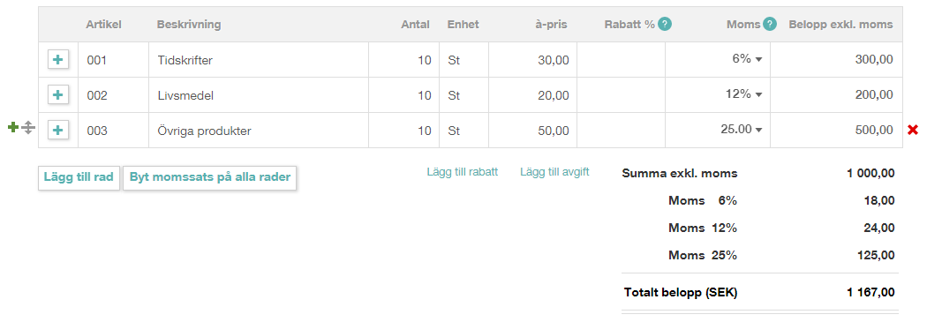This screenshot has height=322, width=927.
Task: Delete row 003 with the red X
Action: pyautogui.click(x=913, y=131)
